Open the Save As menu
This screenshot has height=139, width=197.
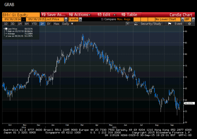[x=53, y=15]
